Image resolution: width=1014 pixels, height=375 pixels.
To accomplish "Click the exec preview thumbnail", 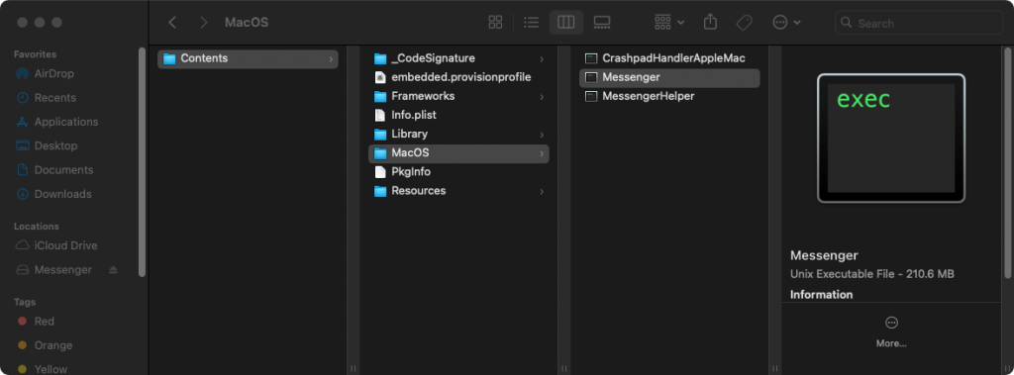I will (891, 139).
